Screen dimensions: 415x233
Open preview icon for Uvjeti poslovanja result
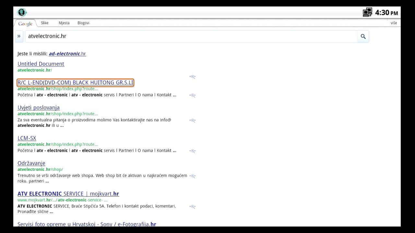[x=193, y=120]
